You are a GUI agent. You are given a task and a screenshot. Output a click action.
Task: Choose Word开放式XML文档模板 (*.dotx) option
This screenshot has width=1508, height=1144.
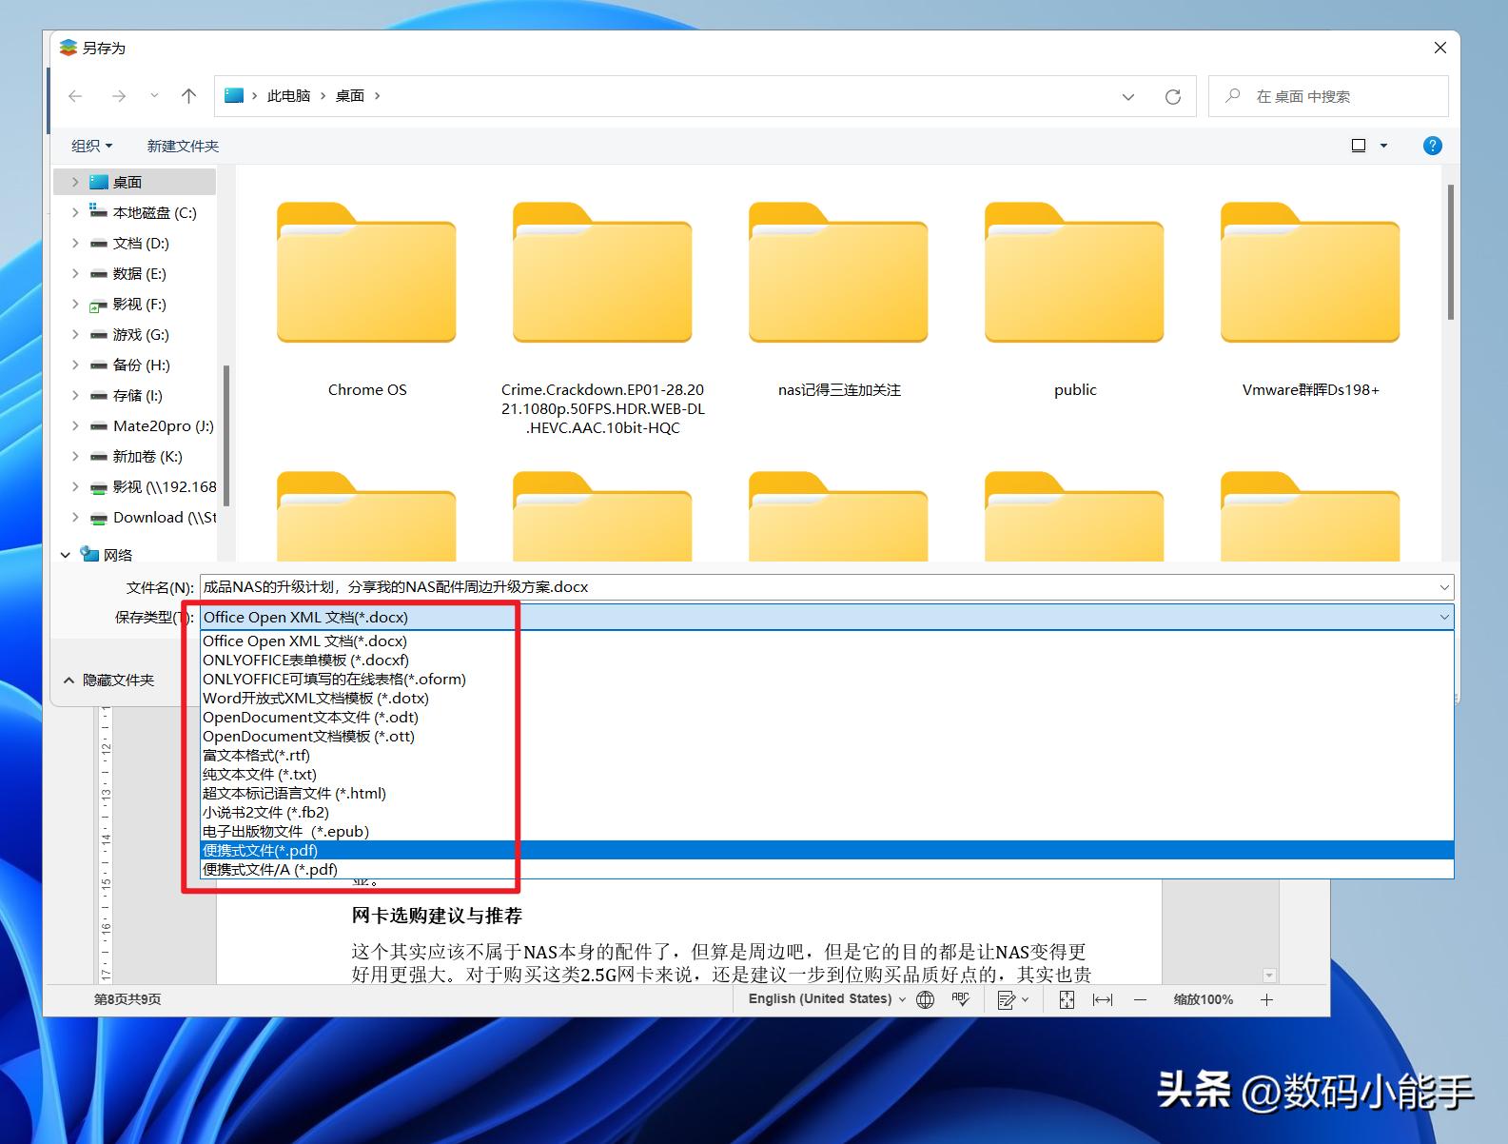[x=827, y=699]
